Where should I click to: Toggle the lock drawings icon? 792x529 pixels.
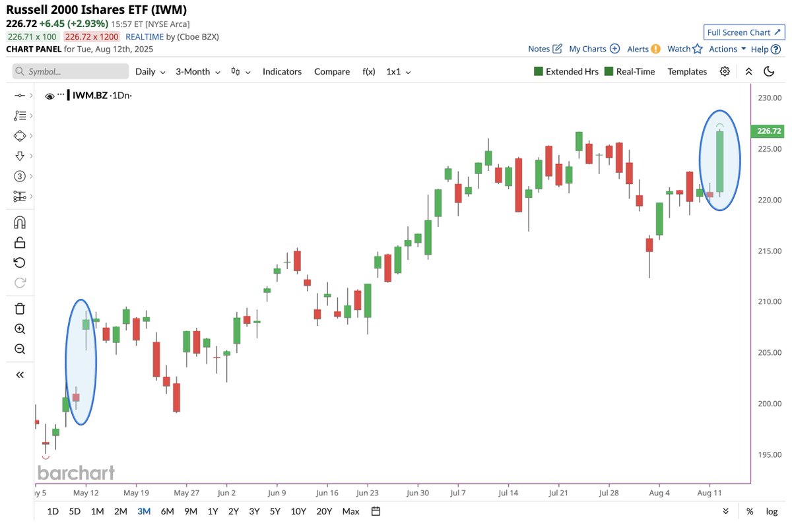point(19,243)
